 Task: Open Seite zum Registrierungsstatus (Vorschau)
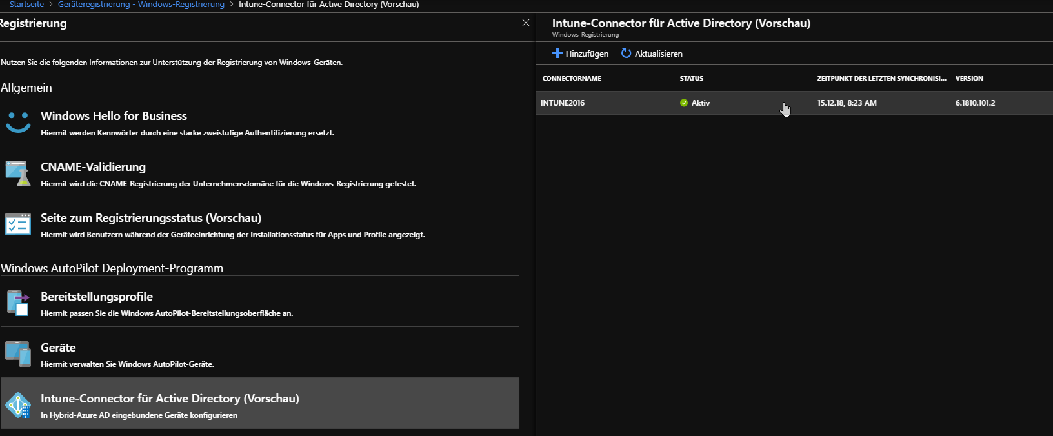260,223
